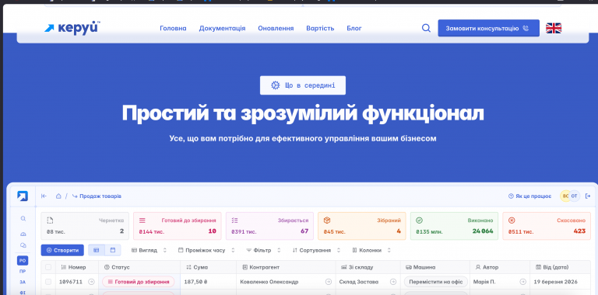Open the Фільтр dropdown
This screenshot has height=295, width=598.
tap(263, 250)
